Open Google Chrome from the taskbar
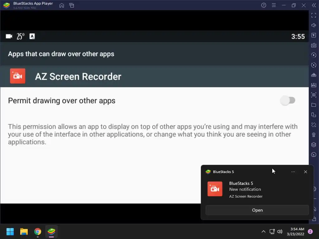 (x=38, y=232)
